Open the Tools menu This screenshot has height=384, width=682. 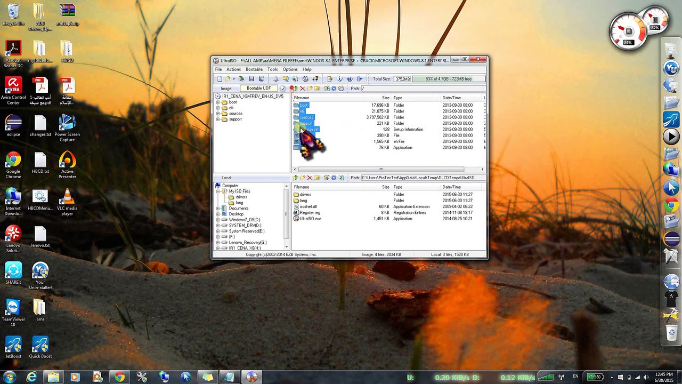point(273,69)
